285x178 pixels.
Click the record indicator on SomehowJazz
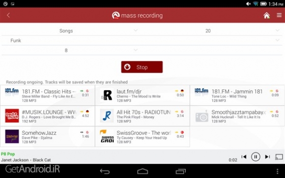click(x=87, y=132)
